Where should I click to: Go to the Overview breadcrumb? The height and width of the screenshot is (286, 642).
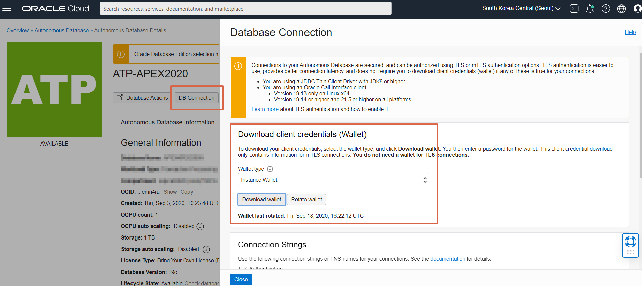click(x=18, y=31)
